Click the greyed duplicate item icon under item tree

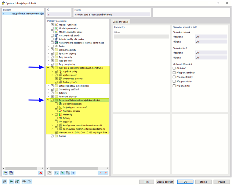(50, 173)
